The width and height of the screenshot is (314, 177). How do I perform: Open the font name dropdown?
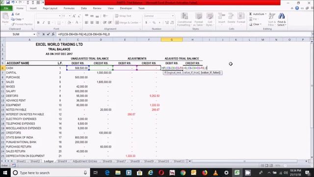coord(59,16)
